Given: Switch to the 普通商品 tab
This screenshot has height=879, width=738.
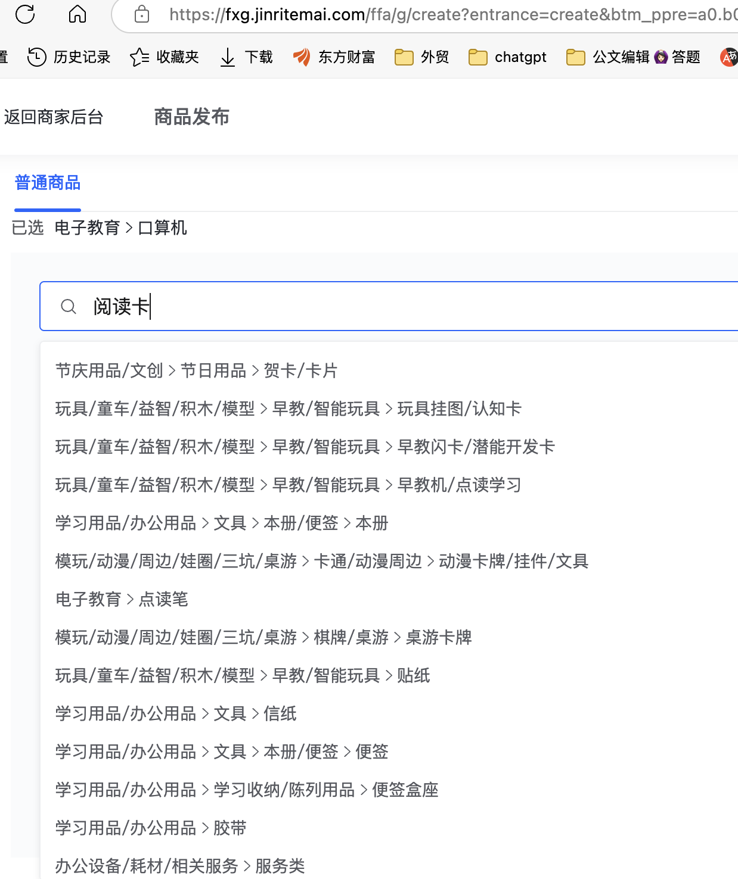Looking at the screenshot, I should click(48, 183).
